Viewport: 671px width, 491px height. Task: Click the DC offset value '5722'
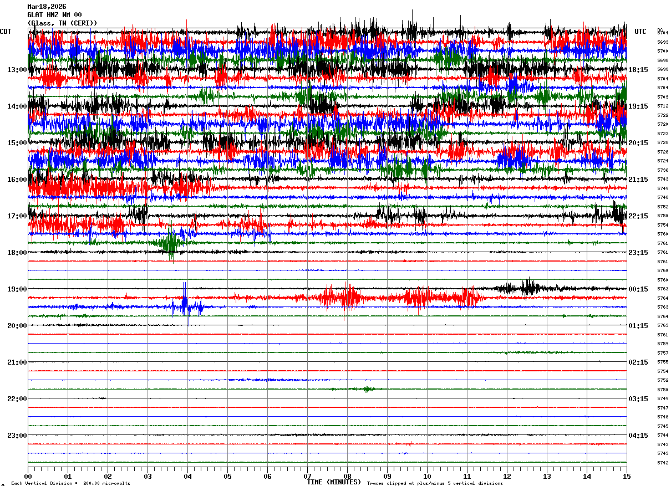tap(663, 115)
